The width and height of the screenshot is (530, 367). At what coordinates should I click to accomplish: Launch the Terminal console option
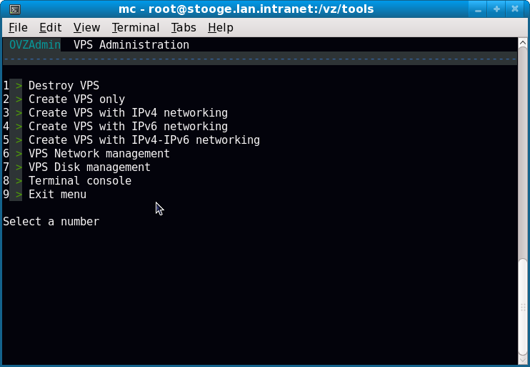[79, 181]
